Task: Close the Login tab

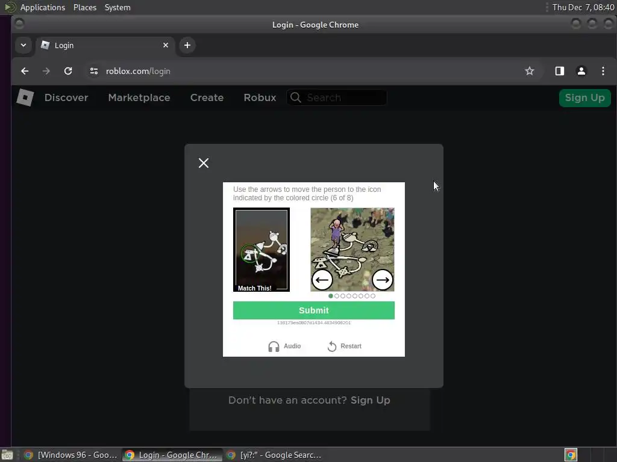Action: pyautogui.click(x=166, y=45)
